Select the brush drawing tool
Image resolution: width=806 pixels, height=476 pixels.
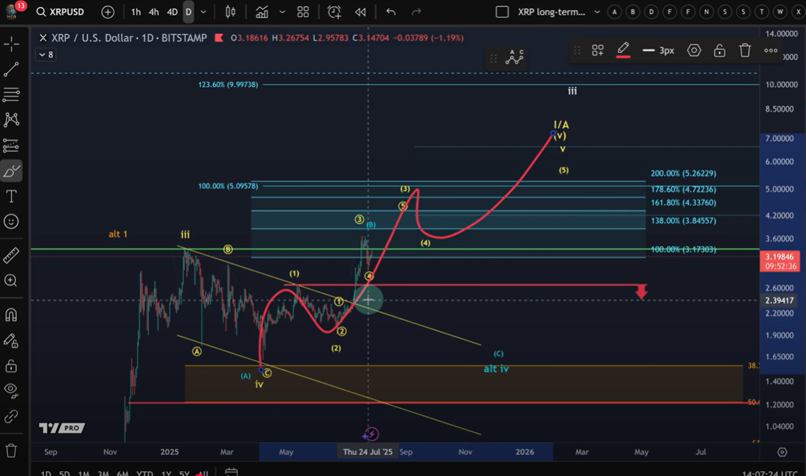point(11,171)
